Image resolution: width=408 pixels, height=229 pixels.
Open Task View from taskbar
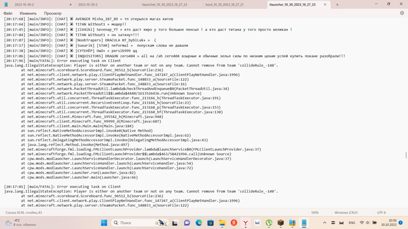(175, 223)
